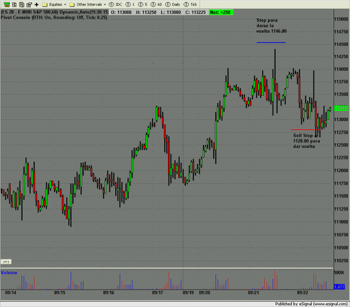Click the 09/21 date label
This screenshot has width=350, height=307.
click(254, 292)
